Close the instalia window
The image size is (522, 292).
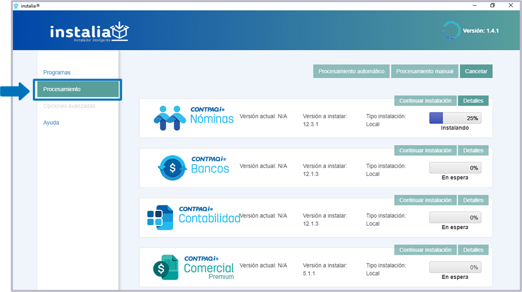pyautogui.click(x=511, y=5)
